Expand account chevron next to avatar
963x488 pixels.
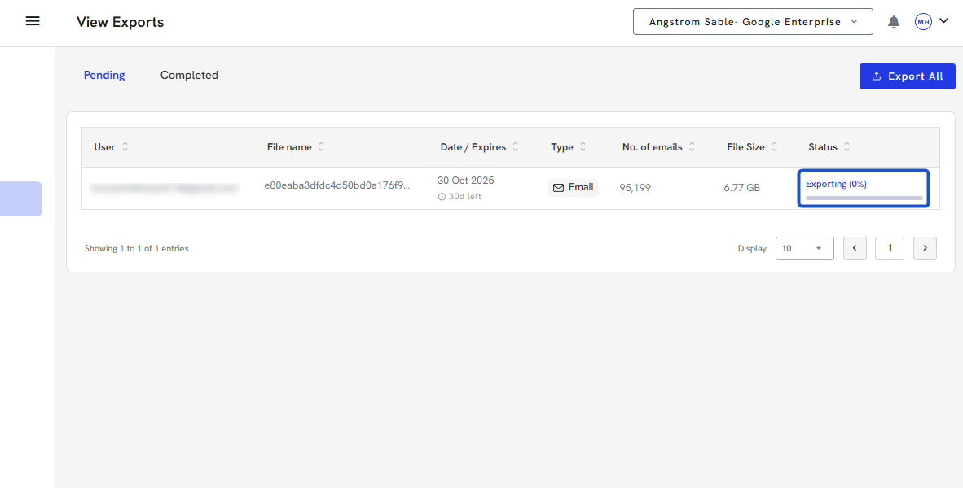pos(944,21)
